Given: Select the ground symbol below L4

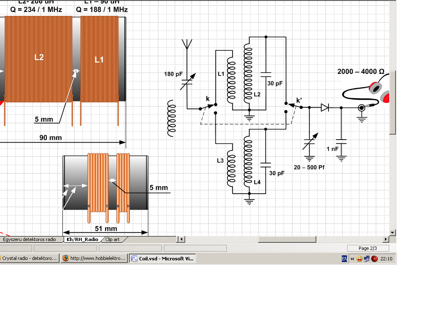Looking at the screenshot, I should [x=249, y=201].
